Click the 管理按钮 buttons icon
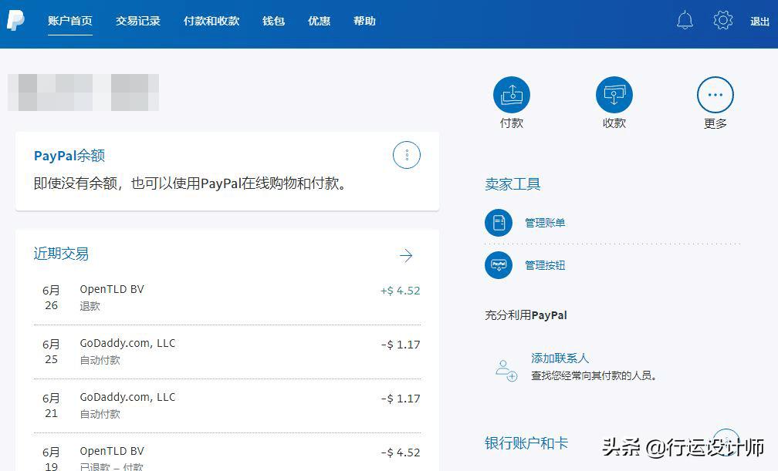The image size is (778, 471). 499,264
